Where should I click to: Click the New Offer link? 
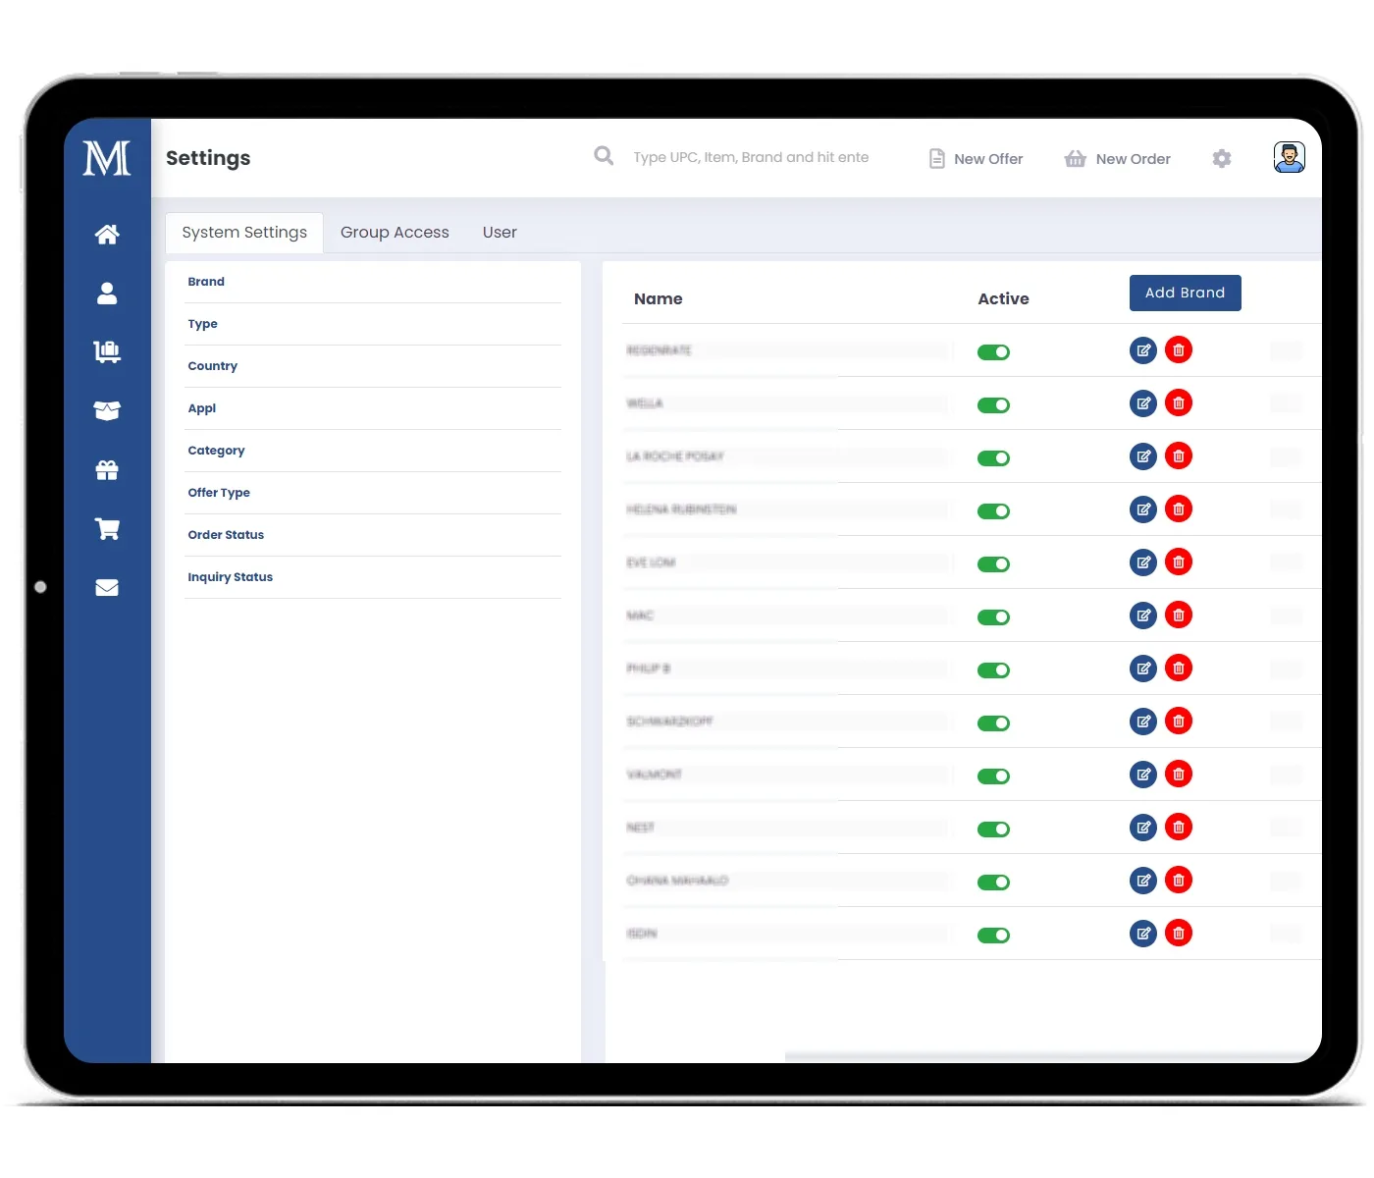(976, 159)
